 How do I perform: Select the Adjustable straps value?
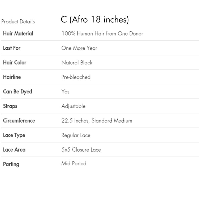click(x=73, y=106)
